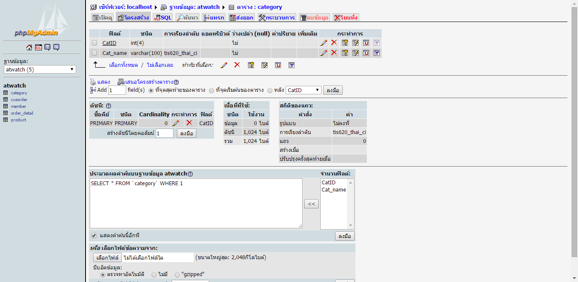Select the หลัง (after field) radio option
Viewport: 578px width, 282px height.
[270, 90]
